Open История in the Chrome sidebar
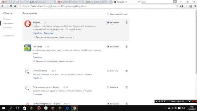Viewport: 197px width, 111px height. 7,19
